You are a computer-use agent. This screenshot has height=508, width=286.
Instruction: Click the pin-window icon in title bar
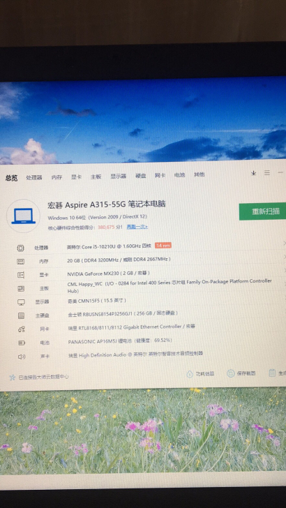(254, 173)
